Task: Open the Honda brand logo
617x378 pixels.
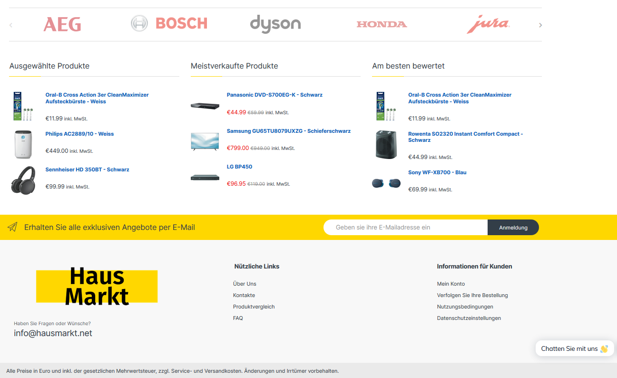Action: [382, 24]
